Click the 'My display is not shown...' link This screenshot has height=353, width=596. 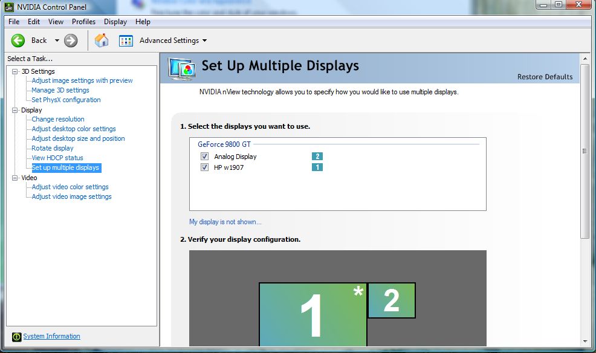pyautogui.click(x=225, y=222)
